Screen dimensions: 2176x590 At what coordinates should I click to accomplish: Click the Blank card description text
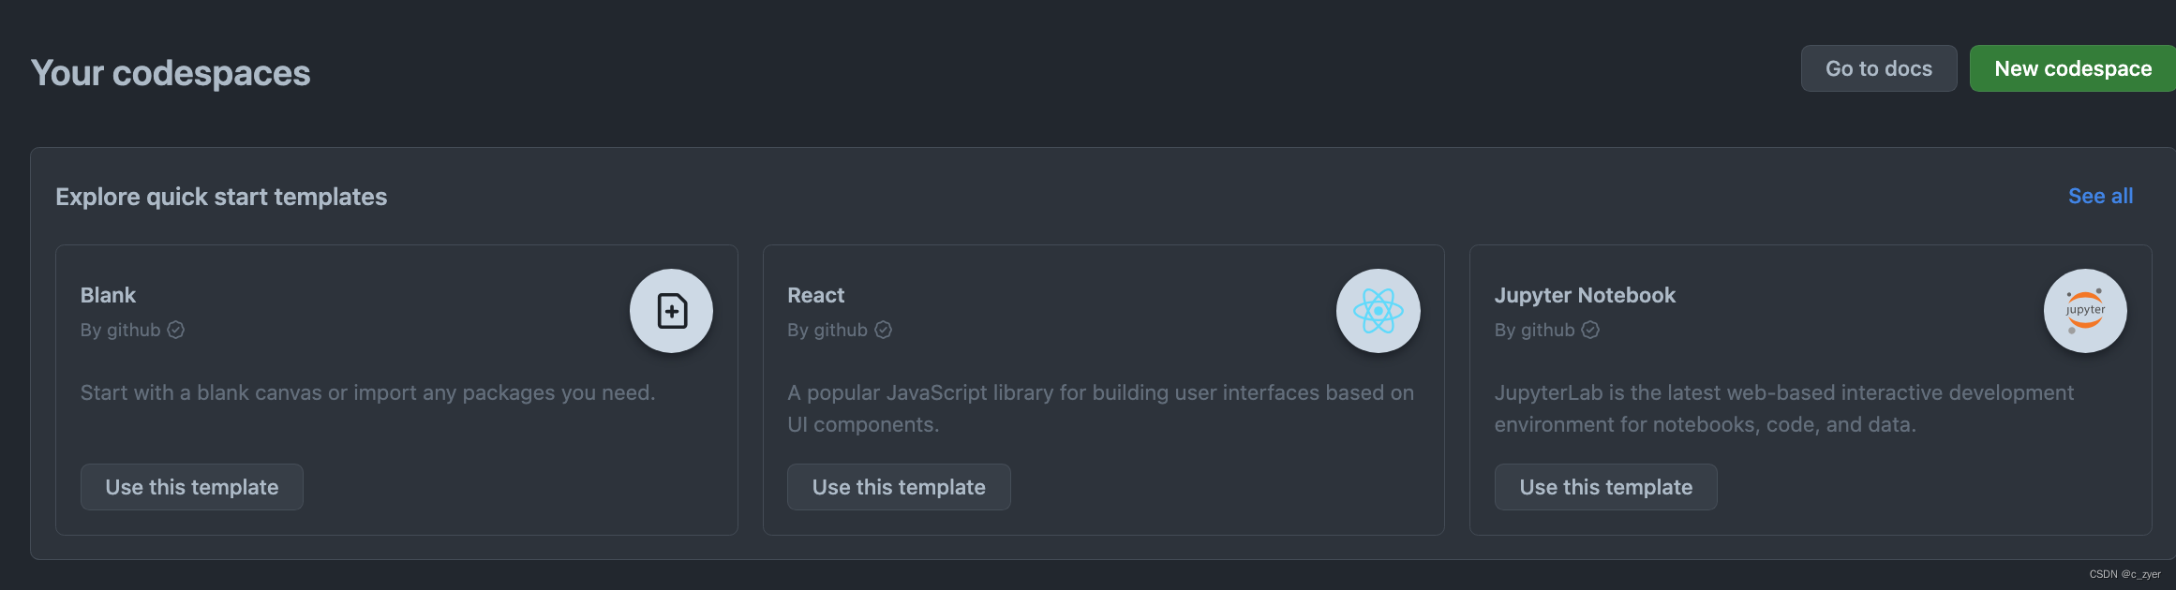[x=368, y=392]
